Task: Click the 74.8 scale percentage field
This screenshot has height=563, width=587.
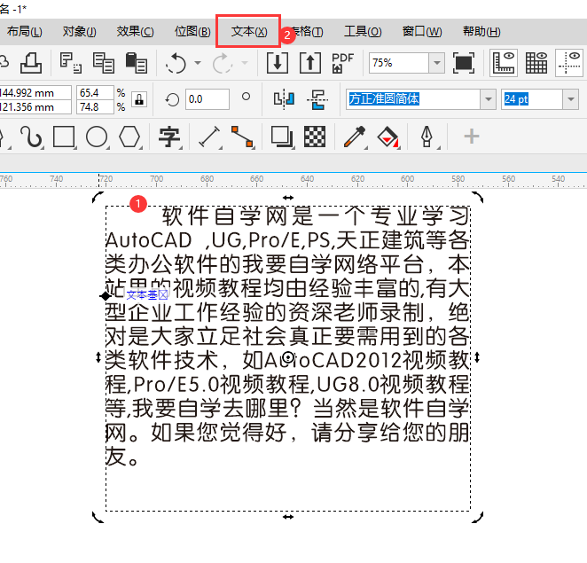Action: 95,107
